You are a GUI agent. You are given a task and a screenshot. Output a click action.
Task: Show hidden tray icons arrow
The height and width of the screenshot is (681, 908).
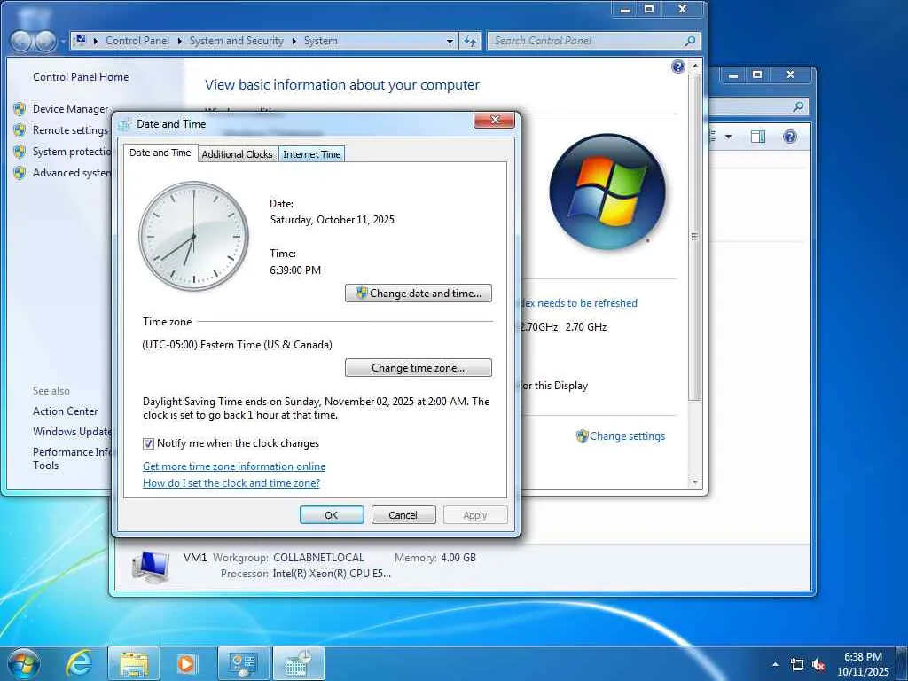click(775, 664)
